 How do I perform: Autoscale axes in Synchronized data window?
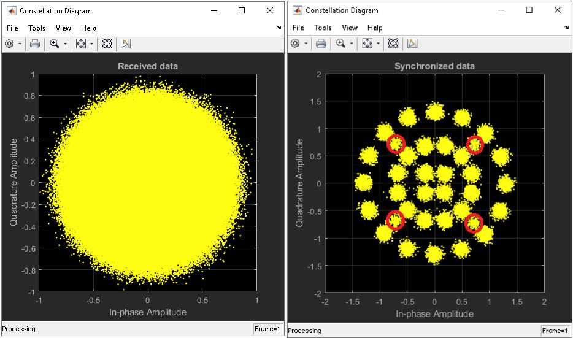coord(367,44)
